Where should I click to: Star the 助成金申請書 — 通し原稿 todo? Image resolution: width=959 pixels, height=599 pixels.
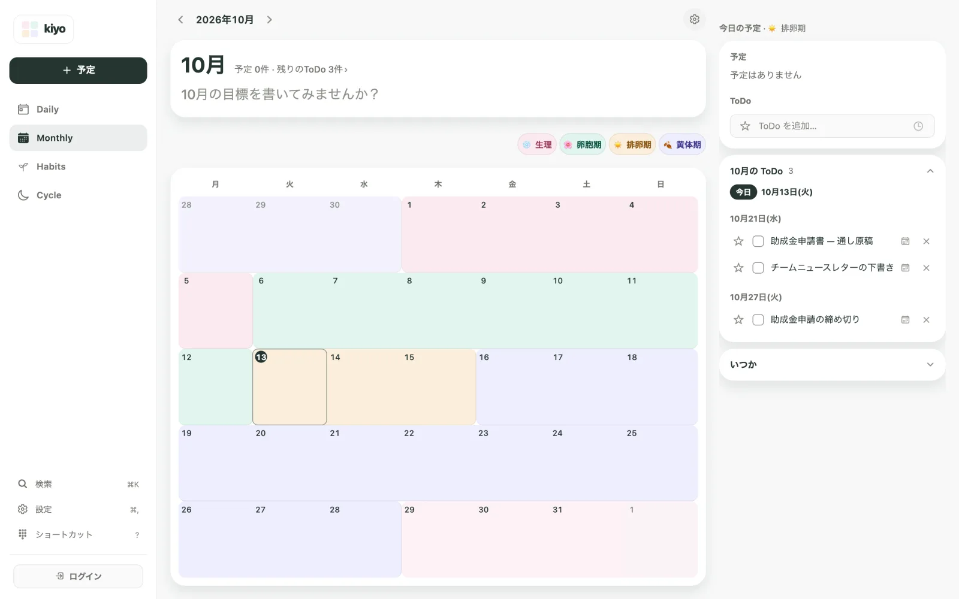738,241
